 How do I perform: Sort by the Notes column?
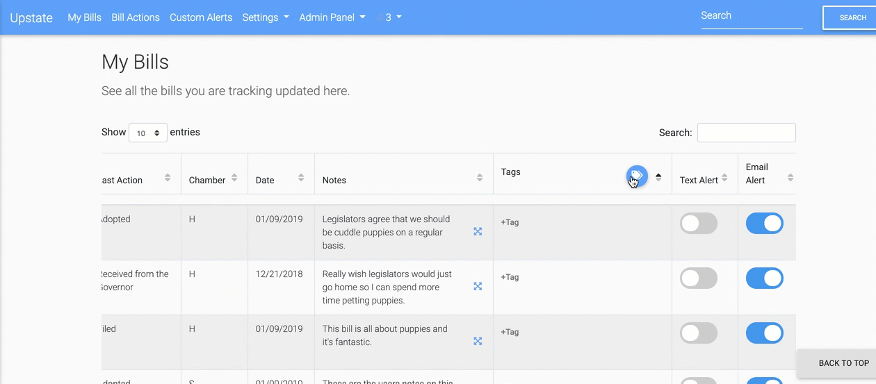[480, 178]
